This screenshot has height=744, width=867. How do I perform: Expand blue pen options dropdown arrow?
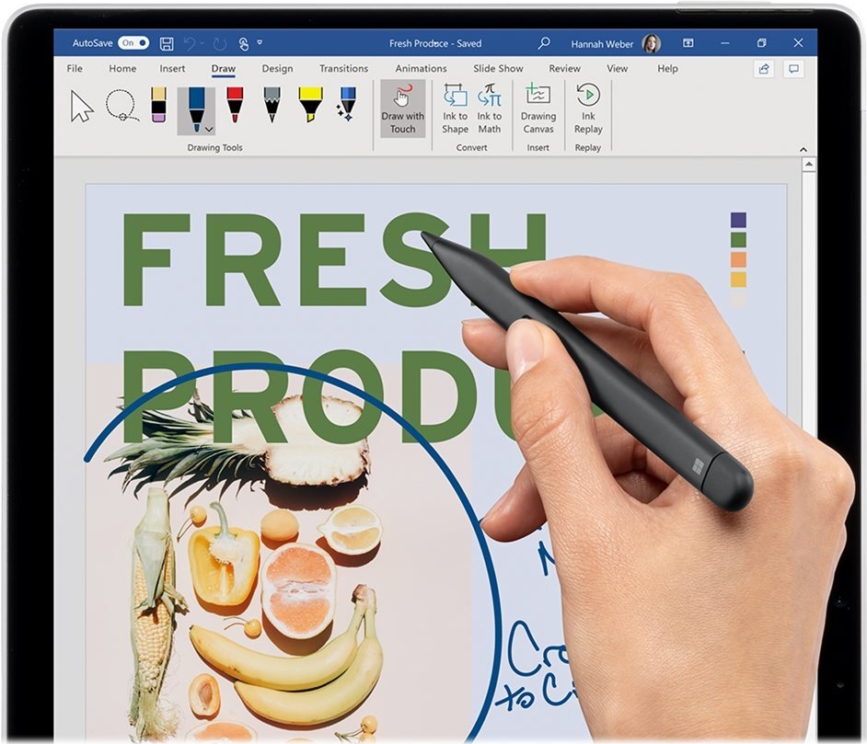(x=209, y=130)
